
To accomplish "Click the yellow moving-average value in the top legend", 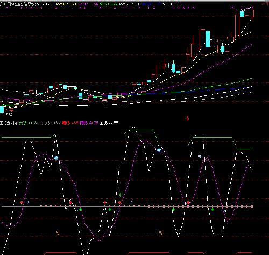I will point(67,4).
